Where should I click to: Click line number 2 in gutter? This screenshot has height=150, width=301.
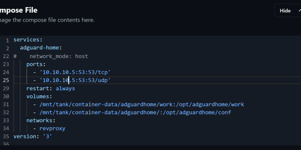coord(7,48)
